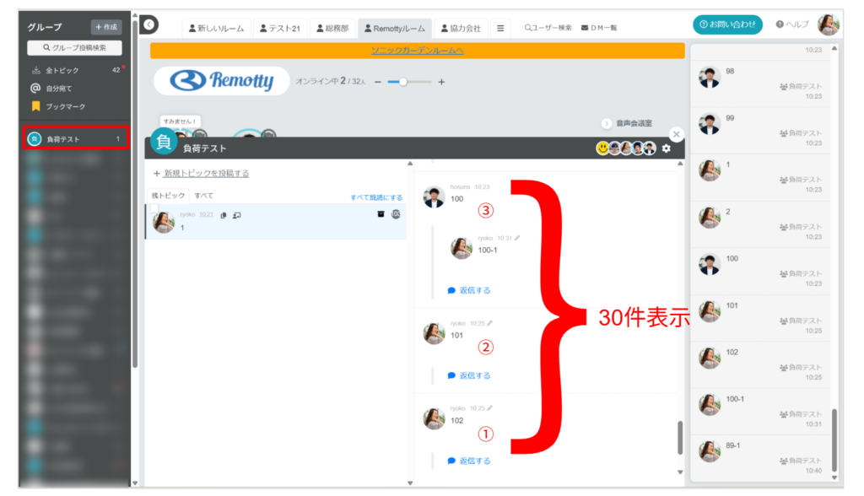Select the すべて topic tab
The width and height of the screenshot is (864, 496).
coord(204,196)
